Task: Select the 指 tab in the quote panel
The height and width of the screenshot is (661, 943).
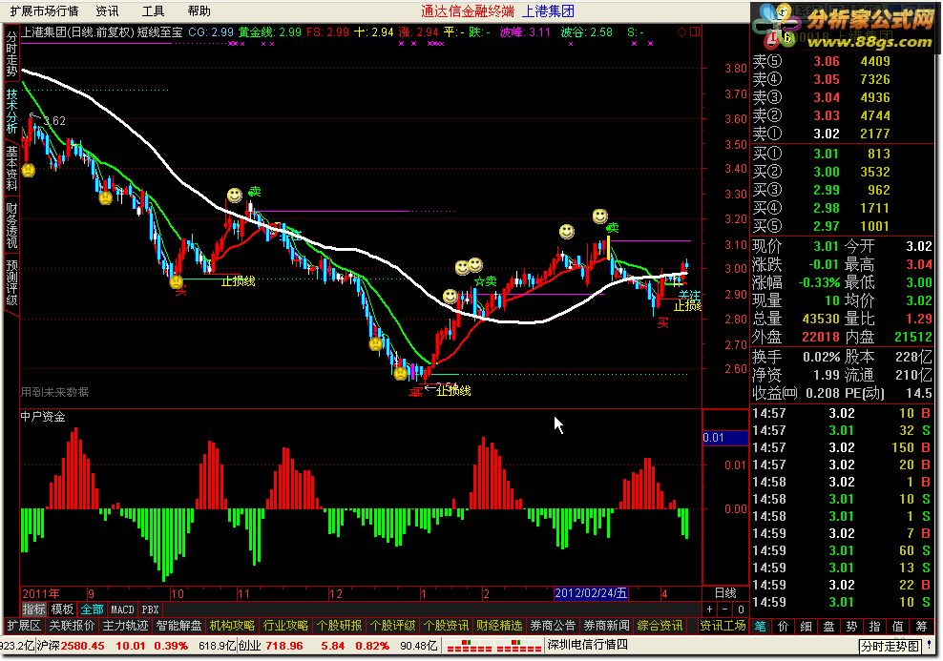Action: pyautogui.click(x=875, y=626)
